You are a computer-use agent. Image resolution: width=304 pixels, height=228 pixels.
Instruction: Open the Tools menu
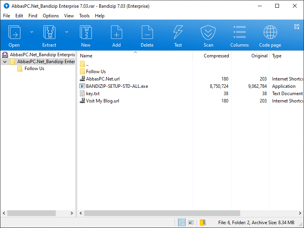(84, 16)
